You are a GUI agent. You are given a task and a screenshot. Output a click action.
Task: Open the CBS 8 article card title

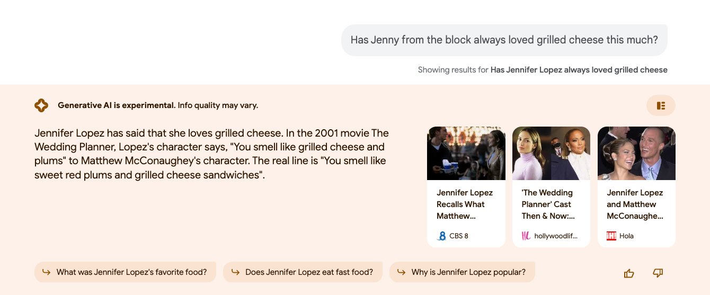click(x=465, y=204)
